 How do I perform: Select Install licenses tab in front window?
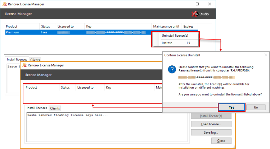pyautogui.click(x=37, y=108)
